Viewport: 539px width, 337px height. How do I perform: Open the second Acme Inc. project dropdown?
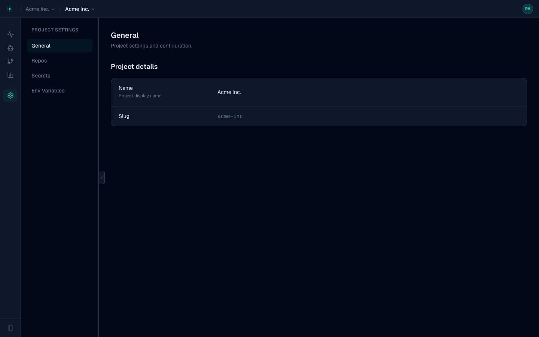click(x=80, y=9)
